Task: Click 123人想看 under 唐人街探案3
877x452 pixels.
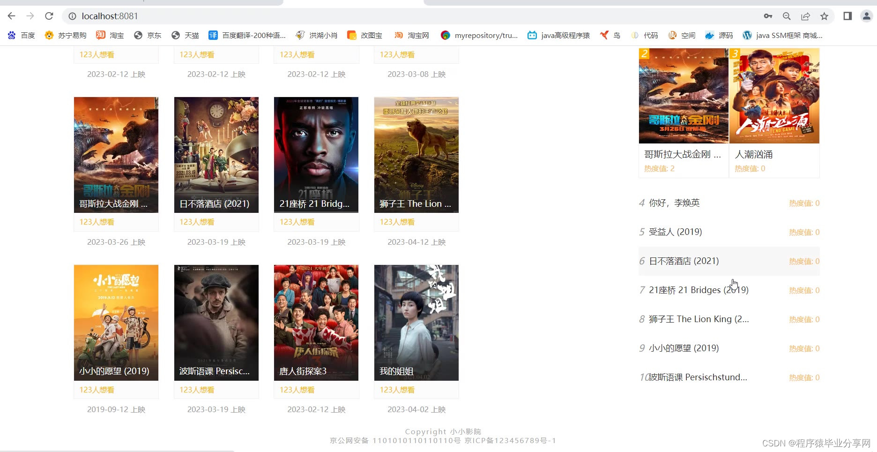Action: coord(297,390)
